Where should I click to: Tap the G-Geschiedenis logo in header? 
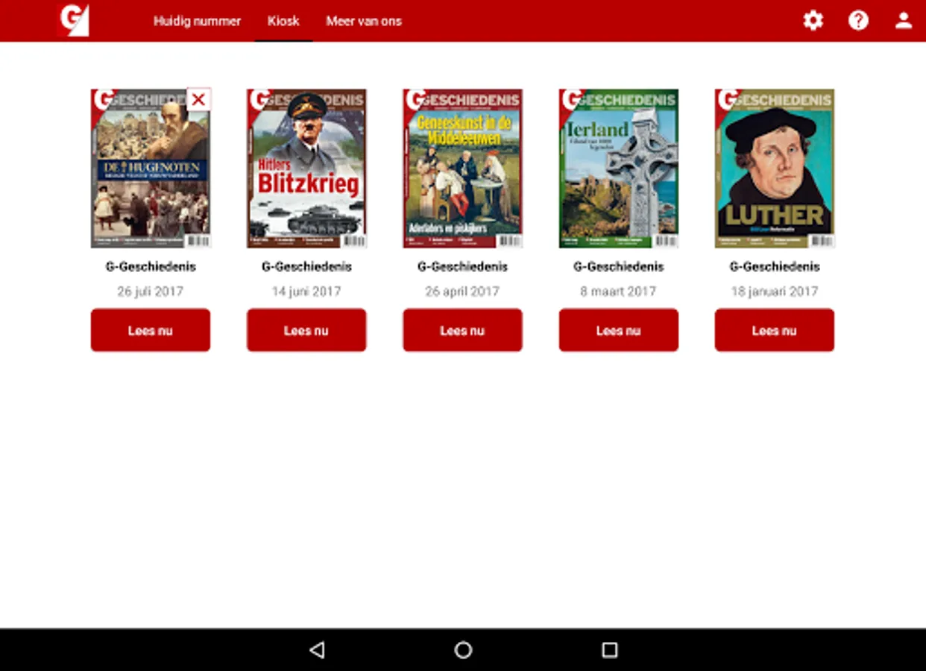(73, 20)
